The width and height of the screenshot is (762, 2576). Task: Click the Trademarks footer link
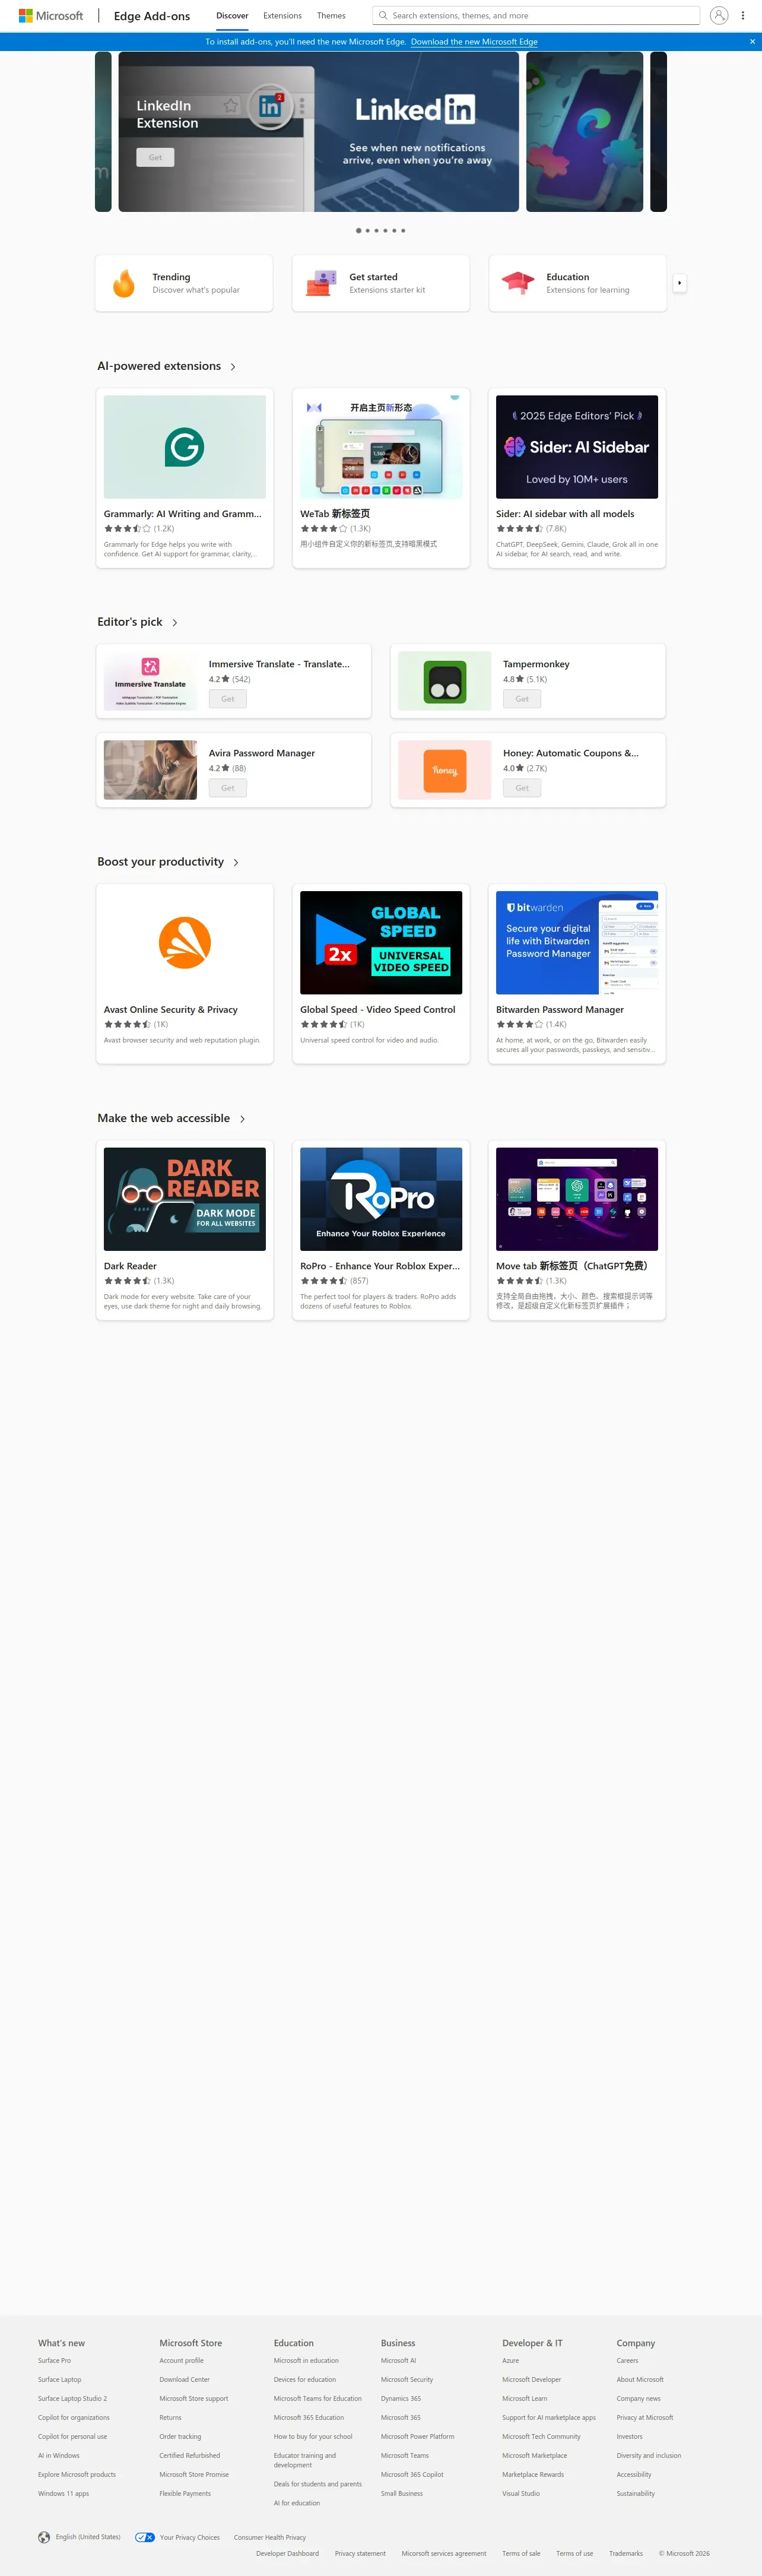point(626,2553)
